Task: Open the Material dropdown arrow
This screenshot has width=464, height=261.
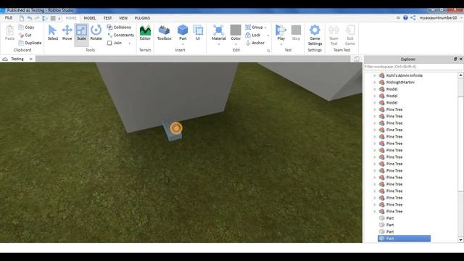Action: click(219, 44)
